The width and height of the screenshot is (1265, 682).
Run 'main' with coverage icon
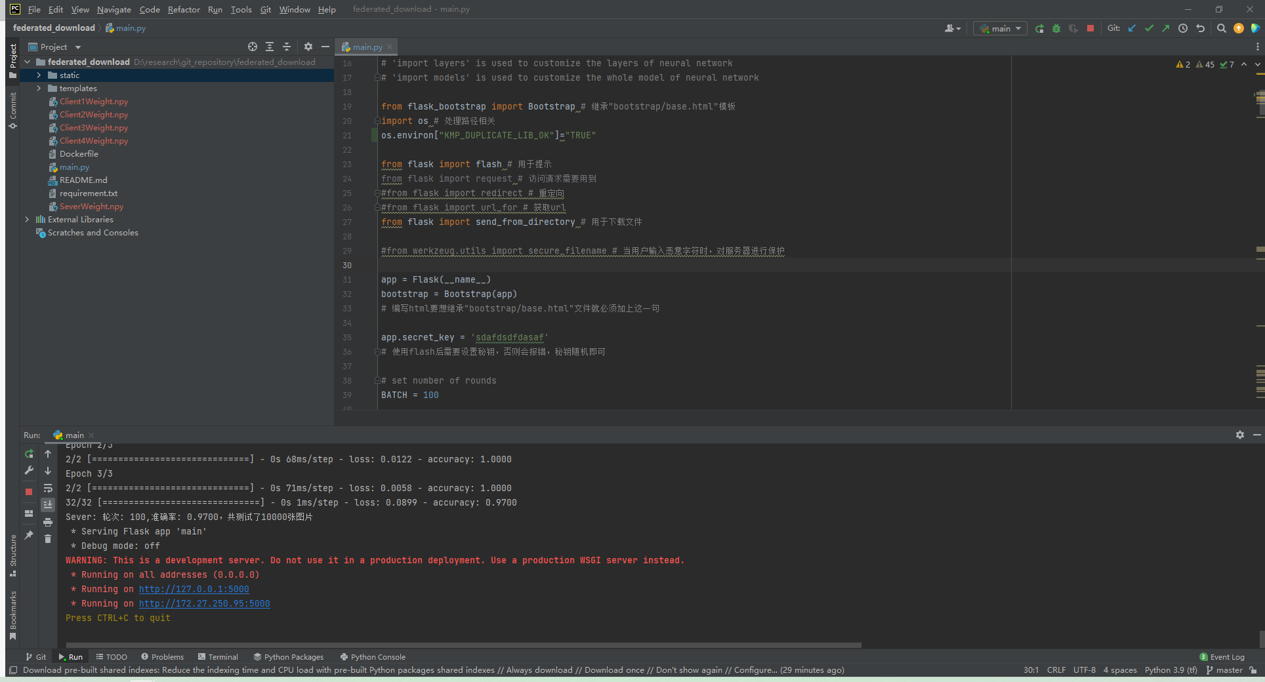[1073, 28]
